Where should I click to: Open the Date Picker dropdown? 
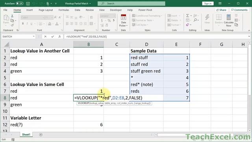[x=123, y=21]
